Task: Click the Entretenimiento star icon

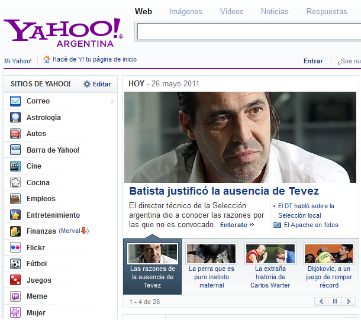Action: point(15,215)
